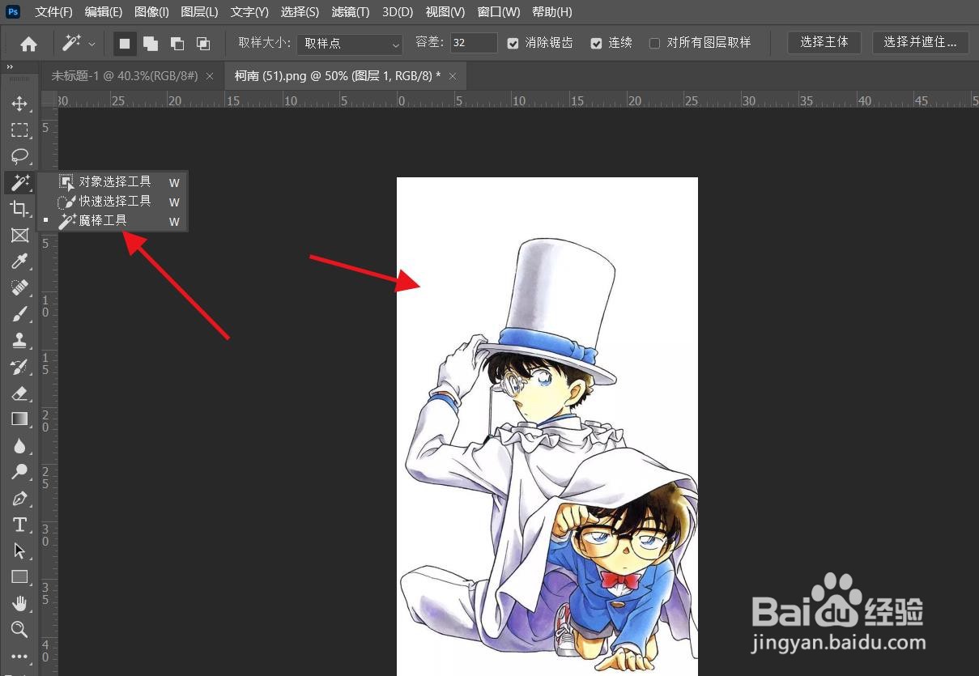Image resolution: width=979 pixels, height=676 pixels.
Task: Click the 选择并遮住 button
Action: [x=920, y=42]
